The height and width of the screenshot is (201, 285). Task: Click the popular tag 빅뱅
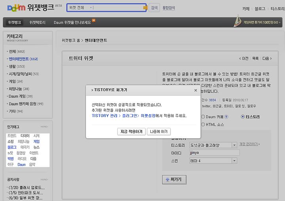pos(11,159)
